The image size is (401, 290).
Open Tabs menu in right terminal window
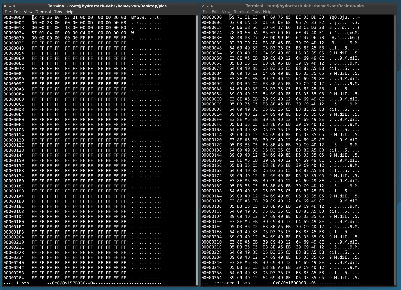tap(256, 12)
